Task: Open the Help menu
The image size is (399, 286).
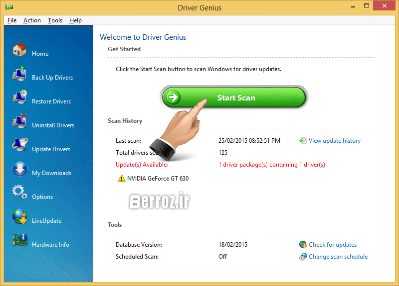Action: [75, 20]
